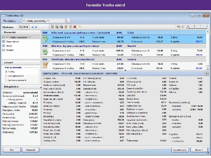Click the toolbar edit document icon with a pencil
211x158 pixels.
click(66, 27)
